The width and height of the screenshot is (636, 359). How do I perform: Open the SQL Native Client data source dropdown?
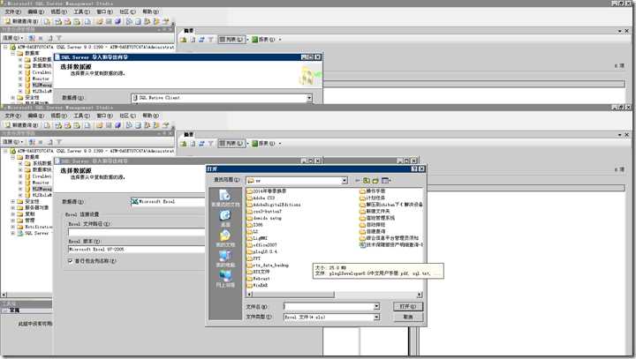[x=309, y=98]
